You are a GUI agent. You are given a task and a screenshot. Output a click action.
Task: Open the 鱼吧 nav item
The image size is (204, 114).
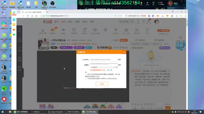point(92,22)
